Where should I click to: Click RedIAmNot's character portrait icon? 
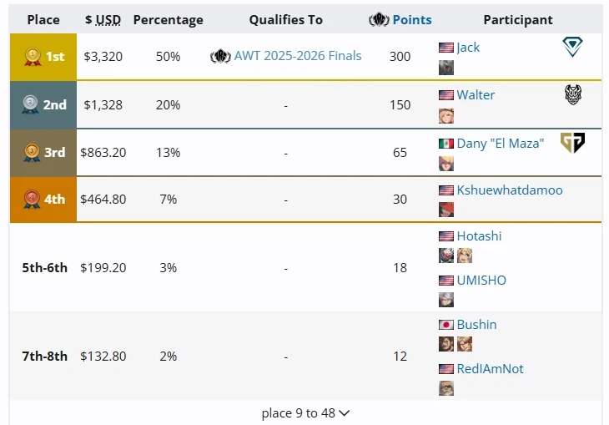click(x=446, y=388)
